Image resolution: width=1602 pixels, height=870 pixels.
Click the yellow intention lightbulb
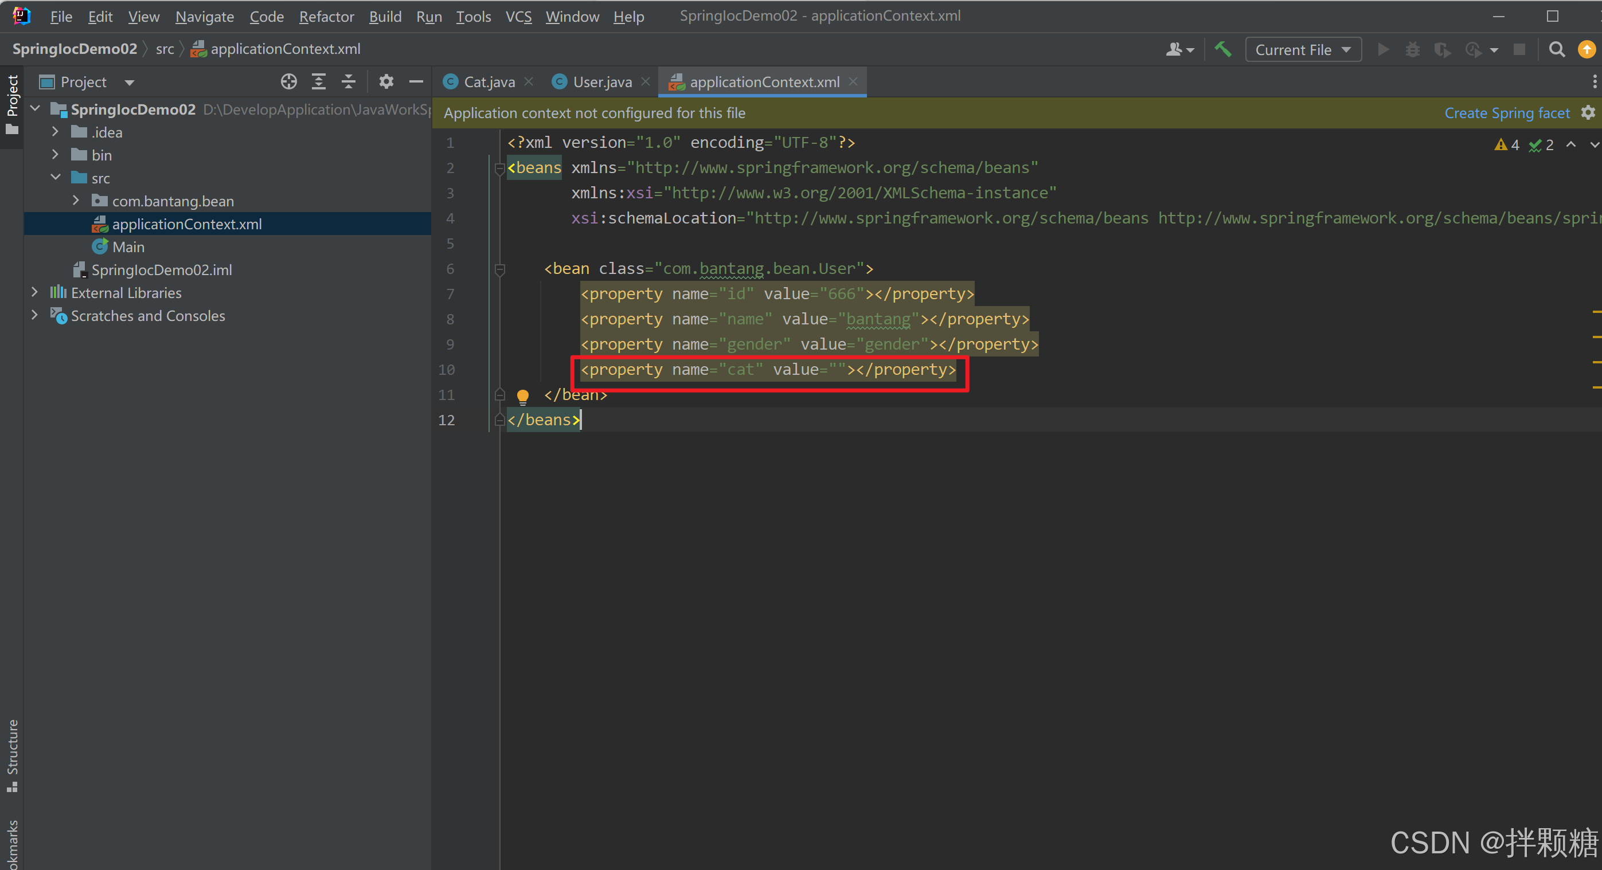[x=522, y=396]
